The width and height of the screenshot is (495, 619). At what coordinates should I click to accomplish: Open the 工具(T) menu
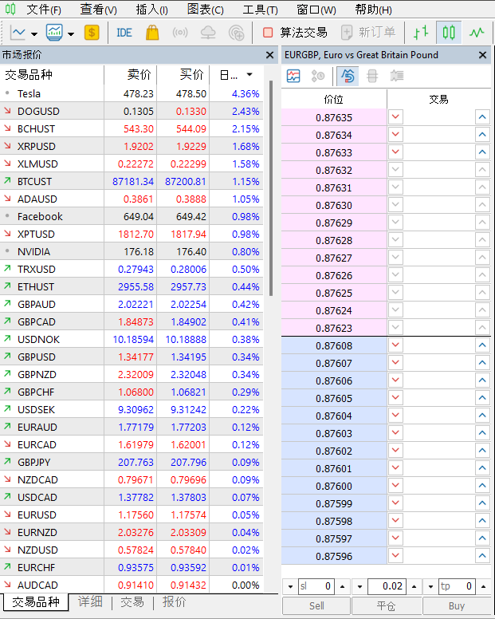[261, 10]
